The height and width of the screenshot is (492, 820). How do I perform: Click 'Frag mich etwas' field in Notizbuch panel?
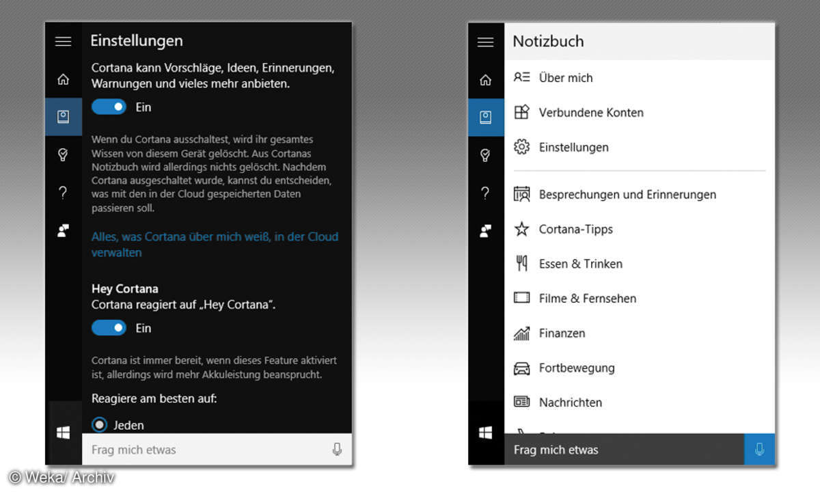click(x=624, y=450)
